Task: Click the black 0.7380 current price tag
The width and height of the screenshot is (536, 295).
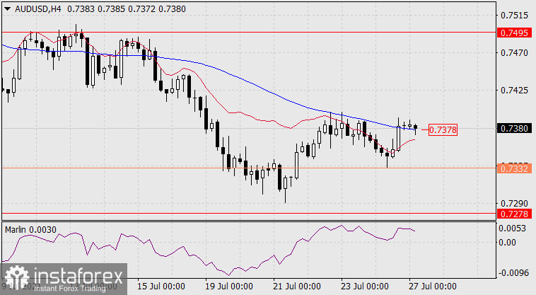Action: click(513, 129)
